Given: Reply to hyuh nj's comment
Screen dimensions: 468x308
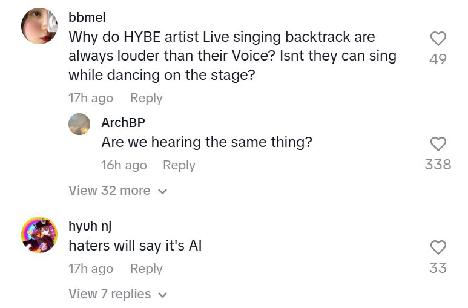Looking at the screenshot, I should tap(147, 269).
